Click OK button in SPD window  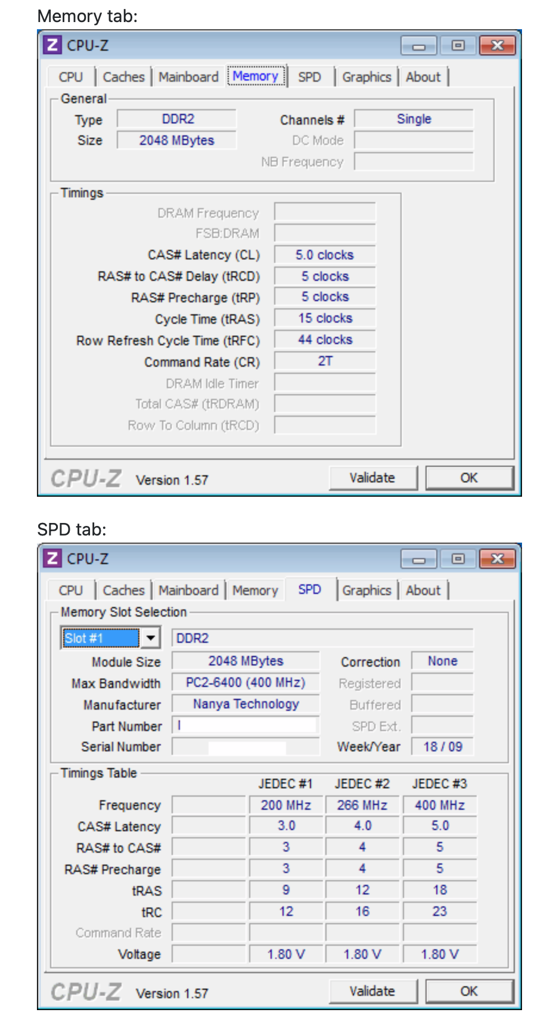point(470,991)
